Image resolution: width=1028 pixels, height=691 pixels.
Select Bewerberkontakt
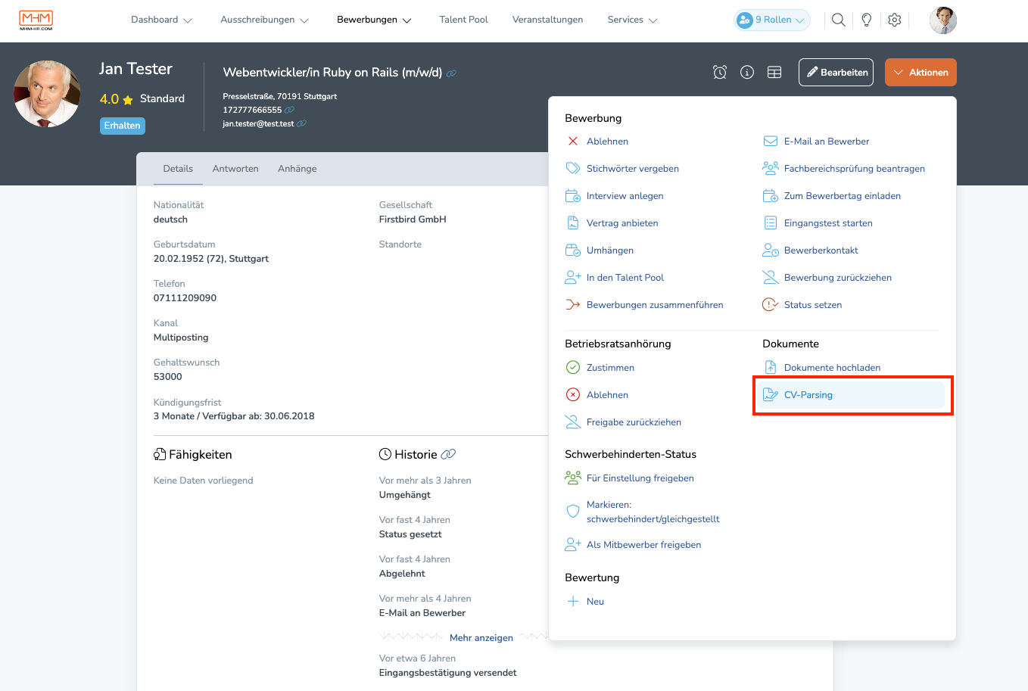point(811,251)
